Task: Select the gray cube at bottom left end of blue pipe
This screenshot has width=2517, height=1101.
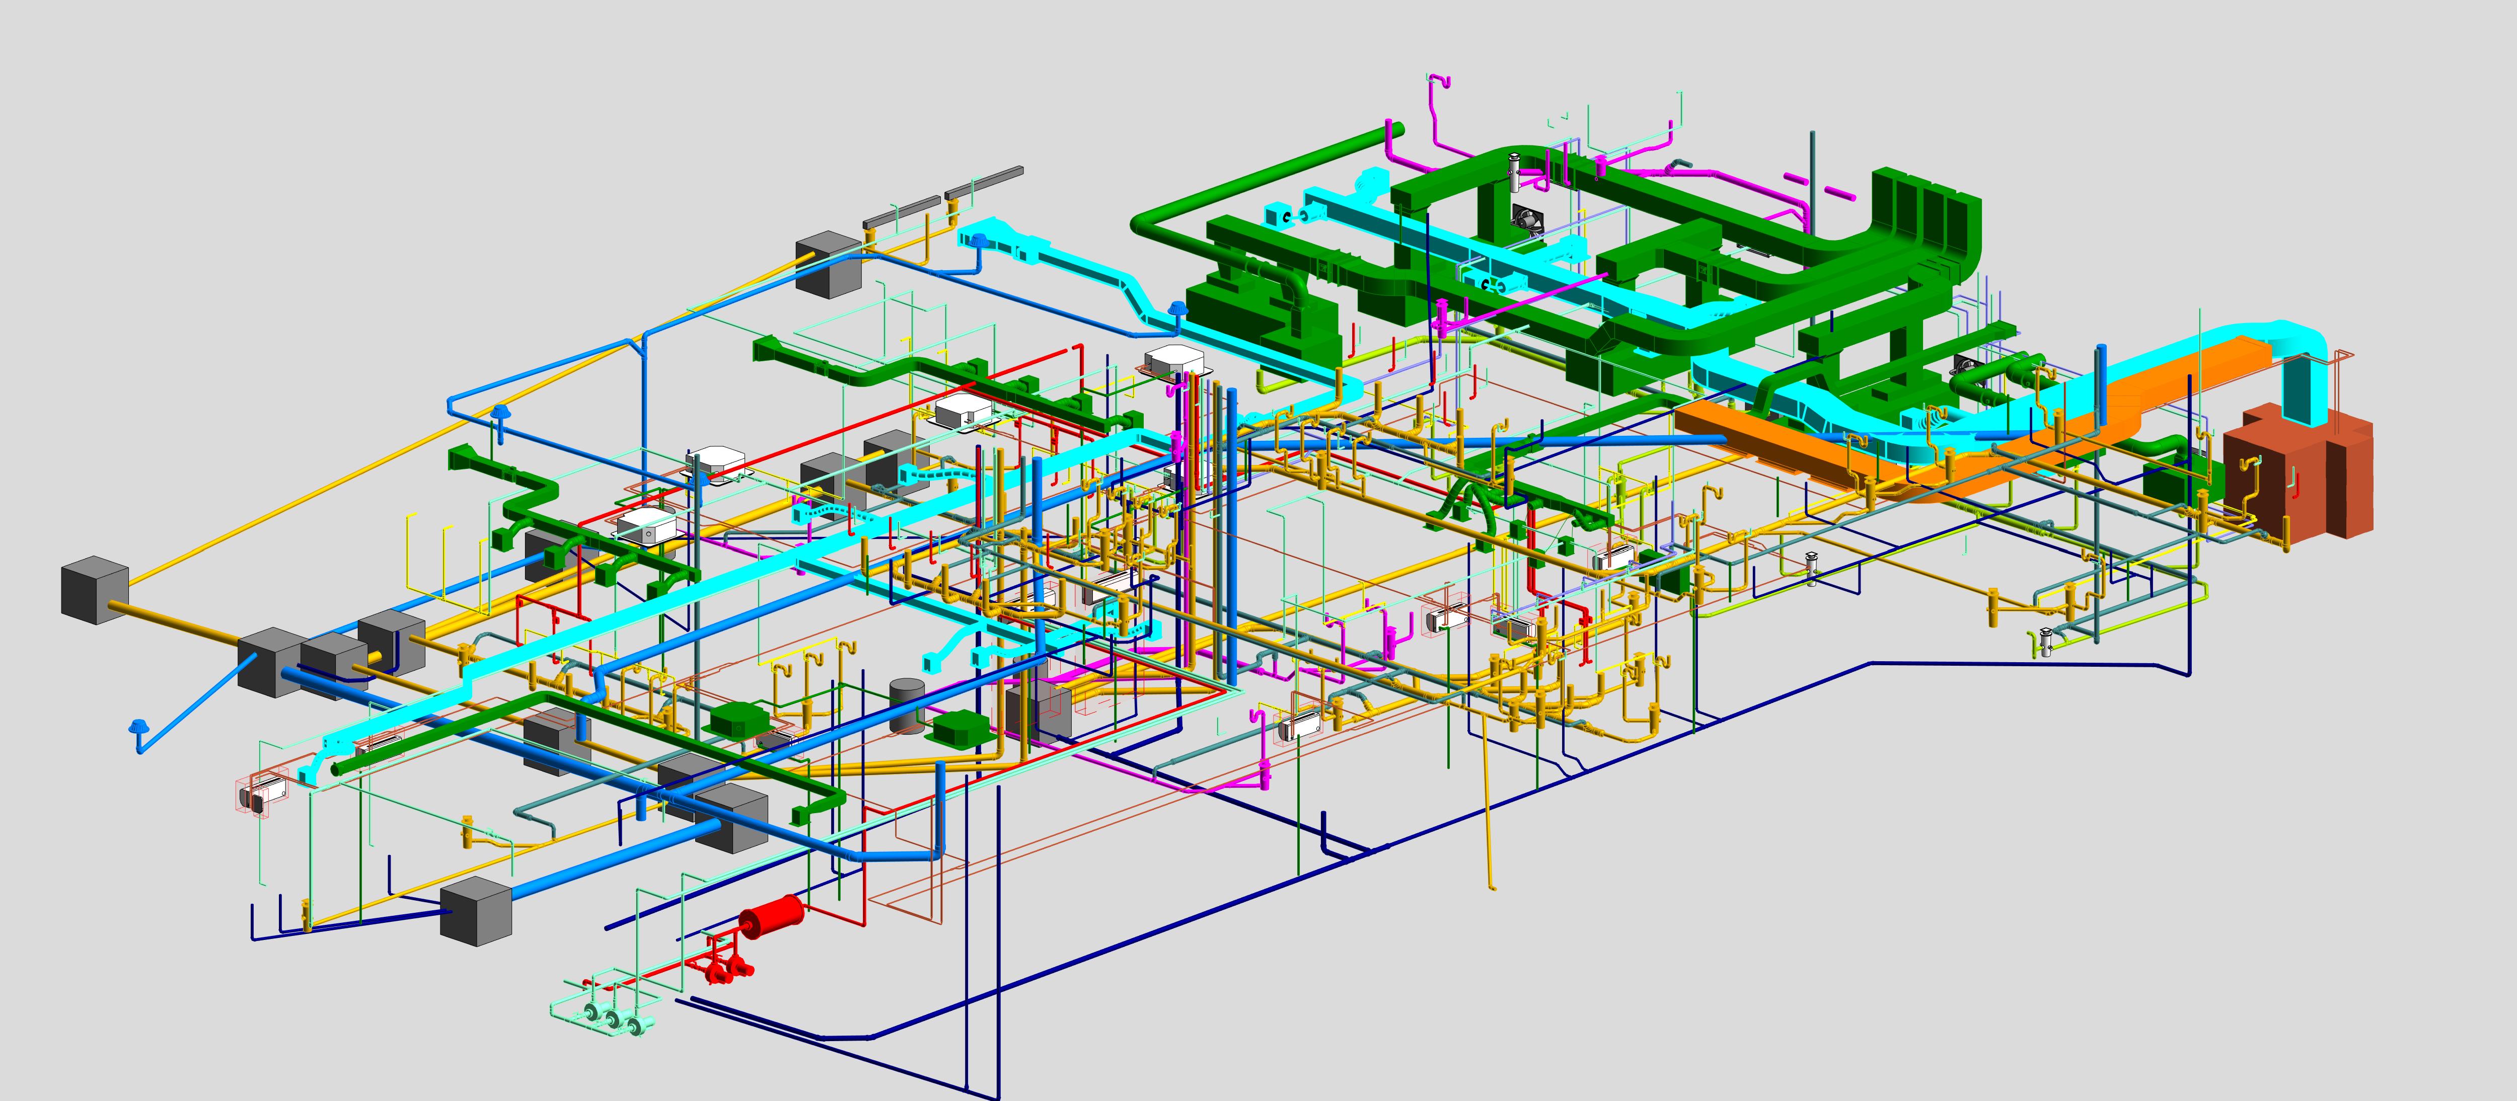Action: click(x=477, y=911)
